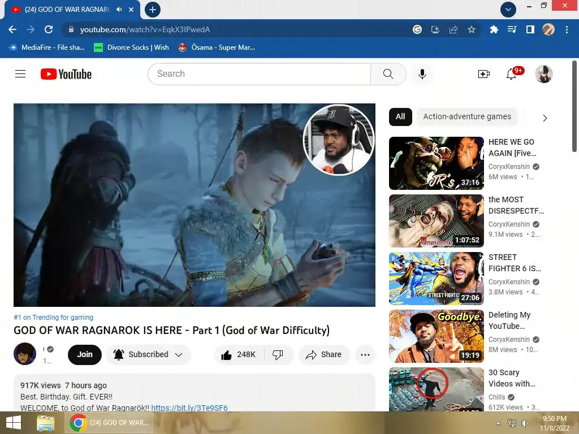This screenshot has height=434, width=579.
Task: Select the Action-adventure games chip
Action: [467, 116]
